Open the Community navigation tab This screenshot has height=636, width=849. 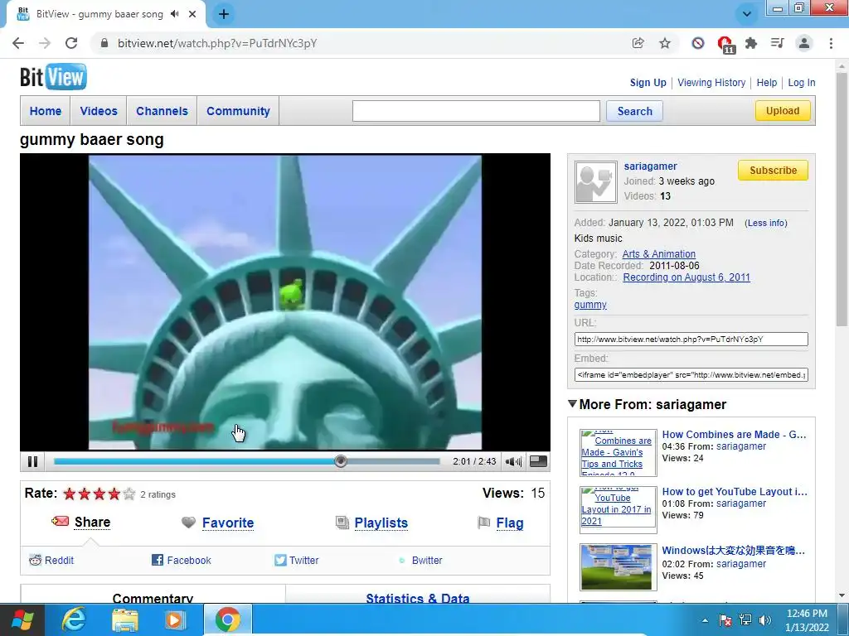point(238,111)
